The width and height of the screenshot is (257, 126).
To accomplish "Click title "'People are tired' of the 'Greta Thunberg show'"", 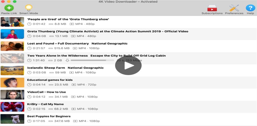I will click(x=68, y=19).
